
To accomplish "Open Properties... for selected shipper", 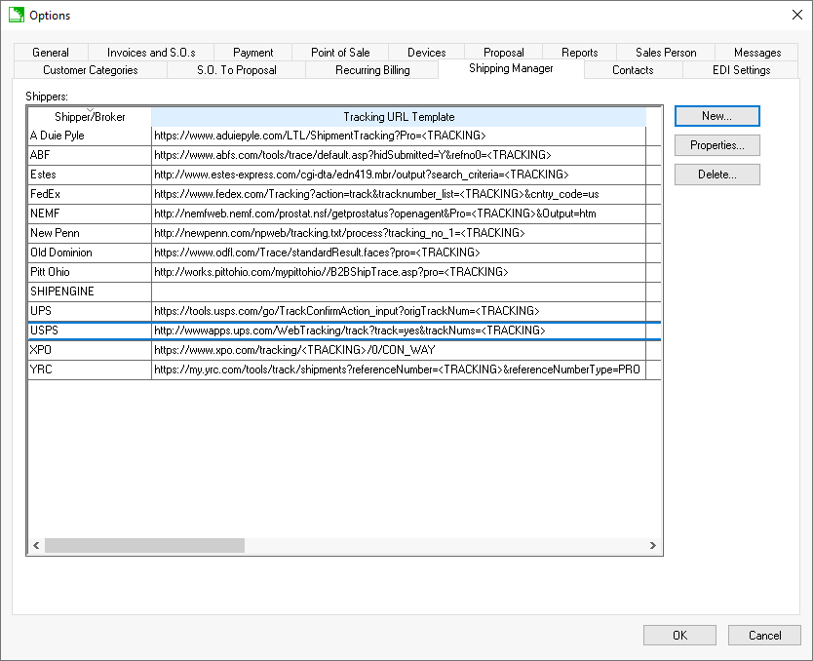I will [716, 145].
